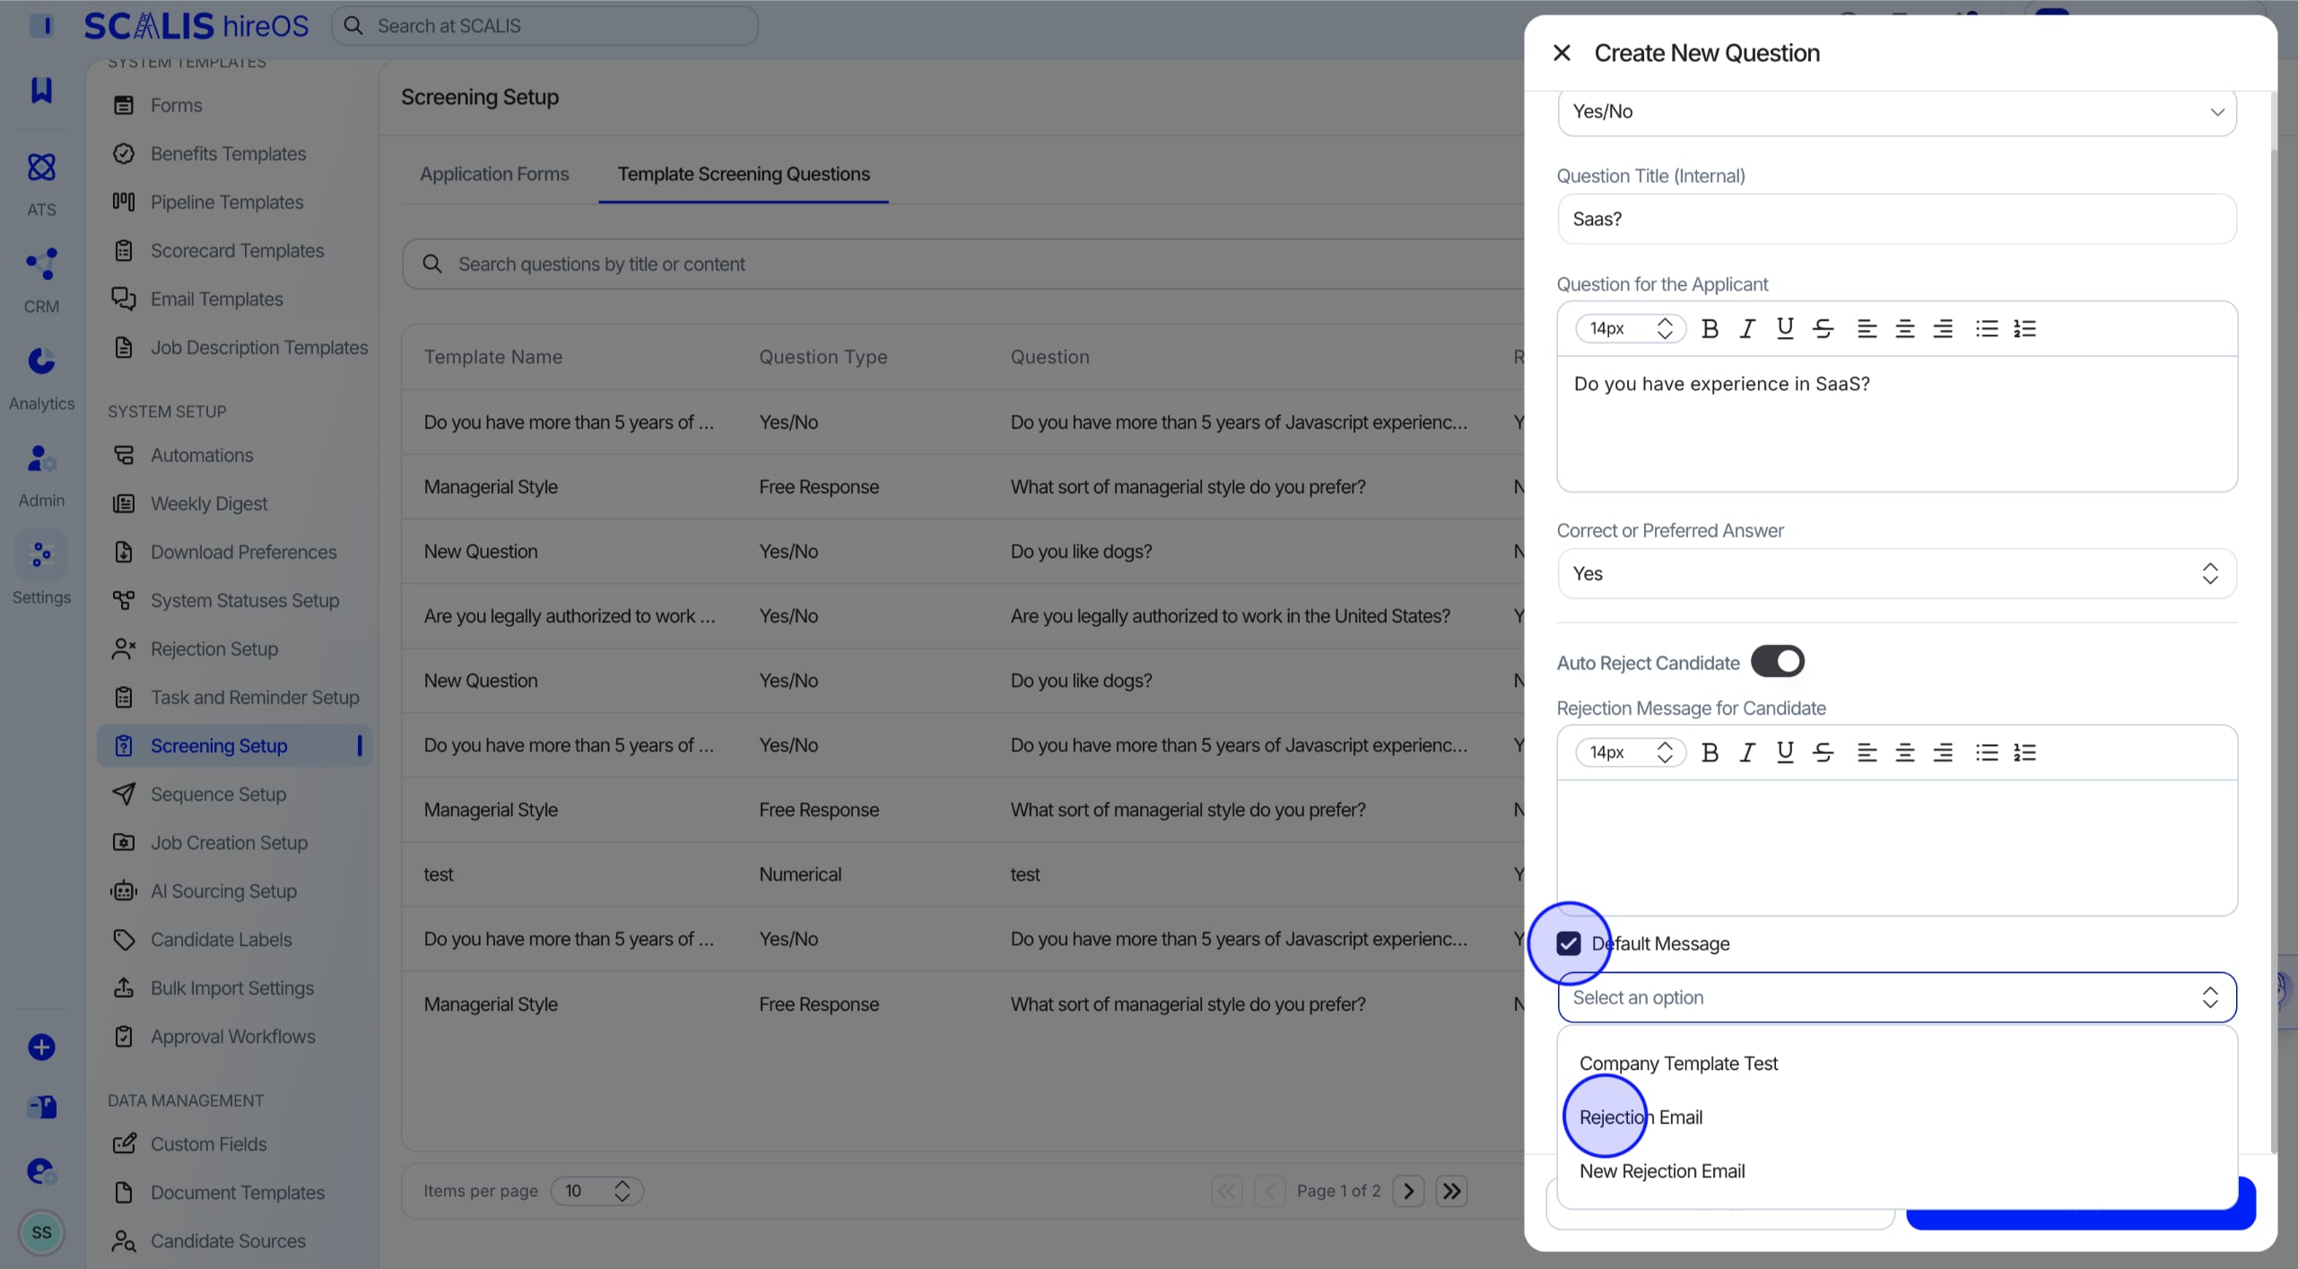
Task: Align left in the Rejection Message toolbar
Action: [1867, 752]
